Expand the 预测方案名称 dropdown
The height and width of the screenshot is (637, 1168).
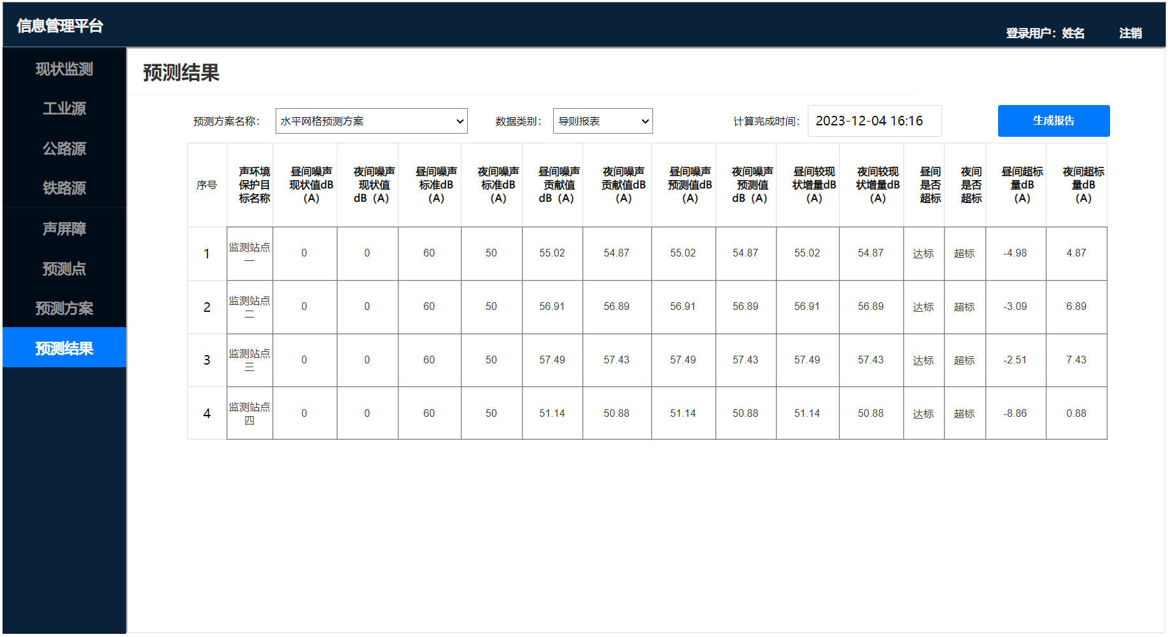(x=371, y=121)
